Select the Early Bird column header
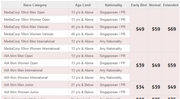The height and width of the screenshot is (99, 180). click(139, 5)
